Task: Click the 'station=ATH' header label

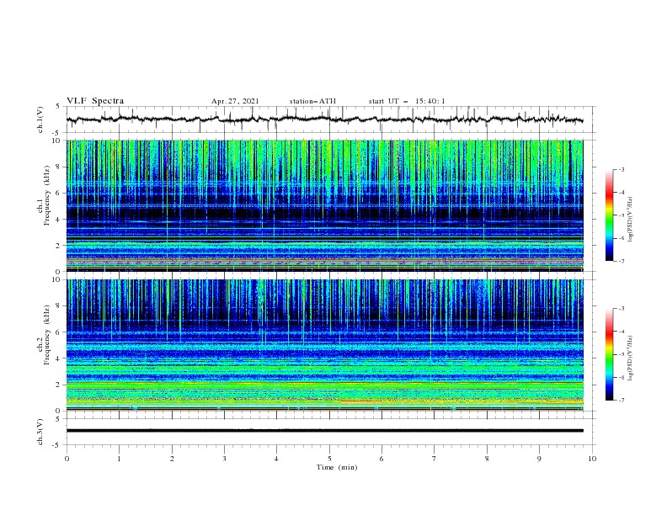Action: click(x=312, y=101)
